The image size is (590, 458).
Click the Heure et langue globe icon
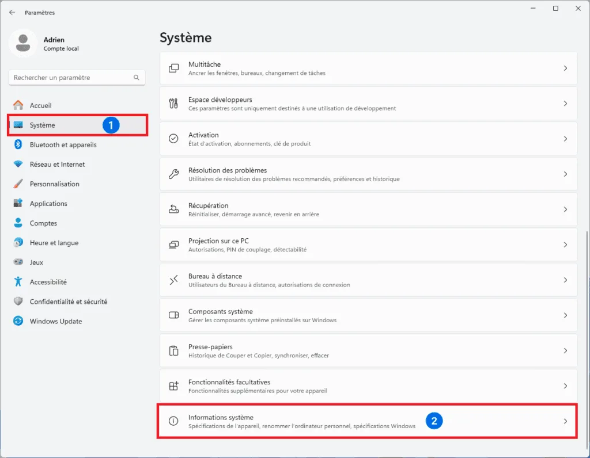[18, 242]
